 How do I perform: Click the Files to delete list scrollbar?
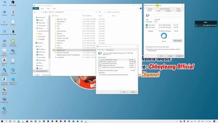point(135,64)
